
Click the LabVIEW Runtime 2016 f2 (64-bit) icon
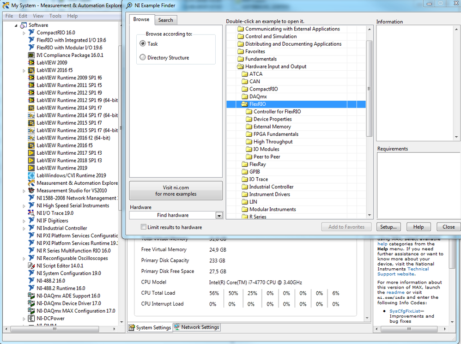tap(31, 138)
